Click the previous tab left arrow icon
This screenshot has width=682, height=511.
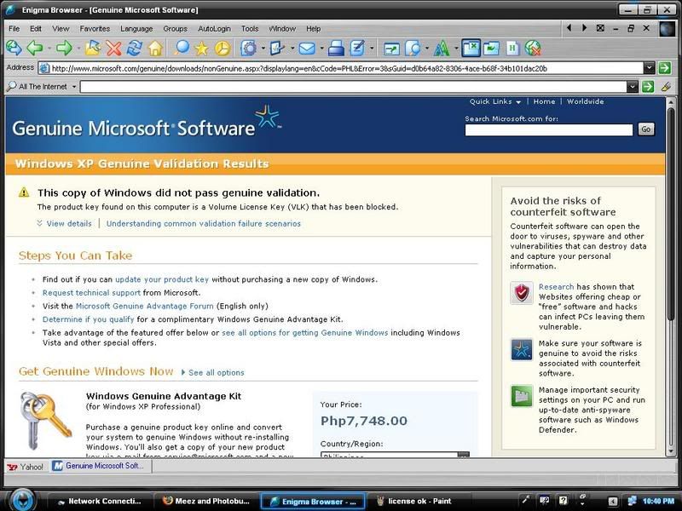coord(569,28)
